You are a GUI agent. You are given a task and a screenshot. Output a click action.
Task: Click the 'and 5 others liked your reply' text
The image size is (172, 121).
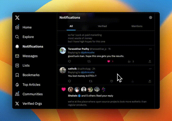[x=97, y=96]
